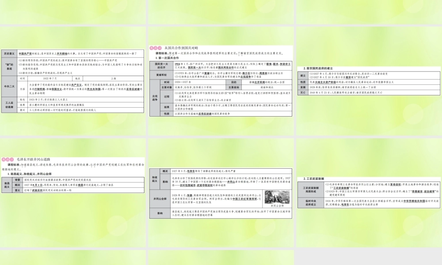Click the heading 2. 工农武装割据
The height and width of the screenshot is (265, 442).
click(314, 179)
